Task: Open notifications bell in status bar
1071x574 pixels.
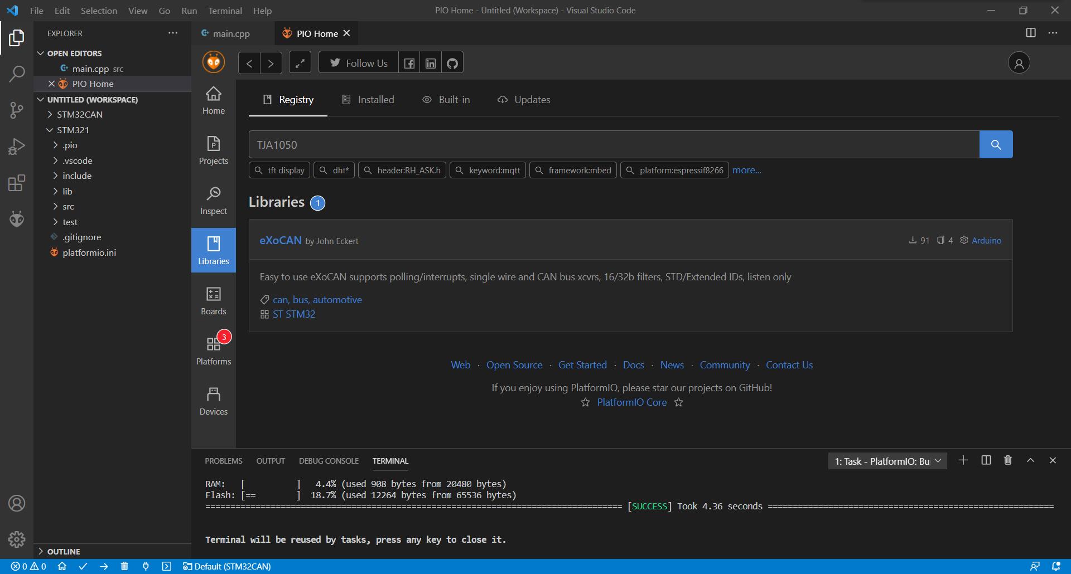Action: point(1056,566)
